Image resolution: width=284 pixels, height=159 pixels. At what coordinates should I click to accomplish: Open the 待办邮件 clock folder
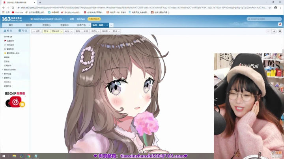point(9,45)
